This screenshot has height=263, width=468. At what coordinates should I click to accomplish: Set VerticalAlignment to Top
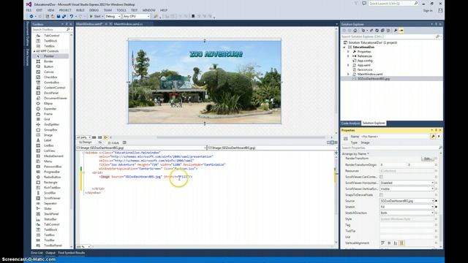pos(383,243)
